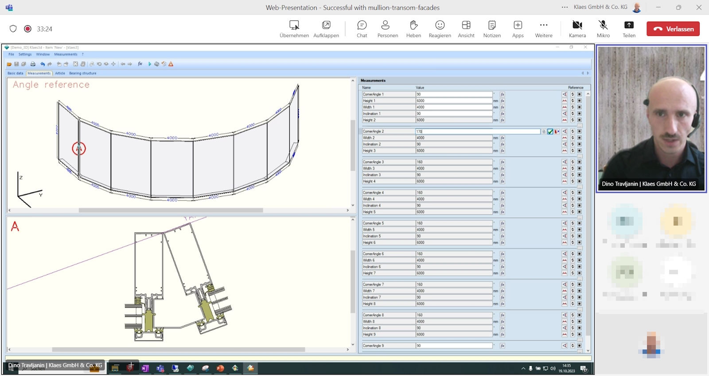This screenshot has width=709, height=376.
Task: Click the Measurements list scroll-down arrow
Action: (x=588, y=351)
